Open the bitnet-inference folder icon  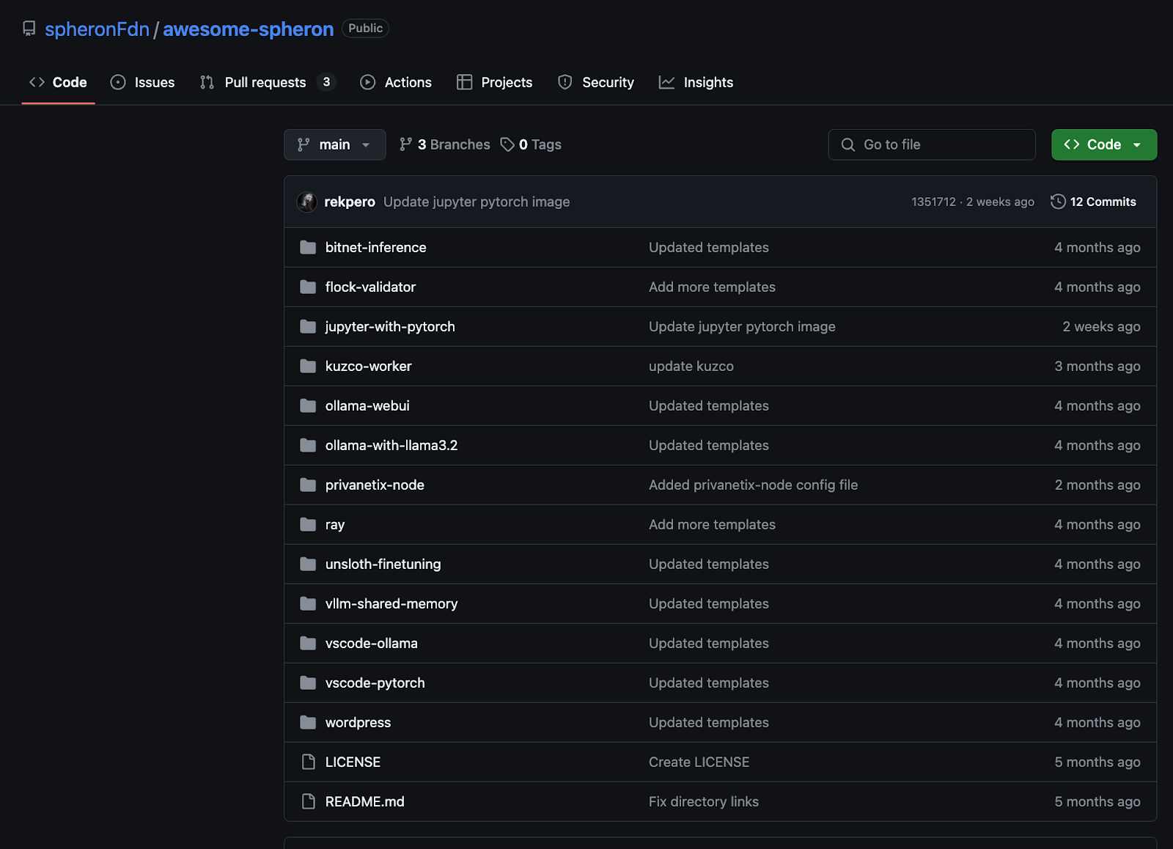coord(308,247)
